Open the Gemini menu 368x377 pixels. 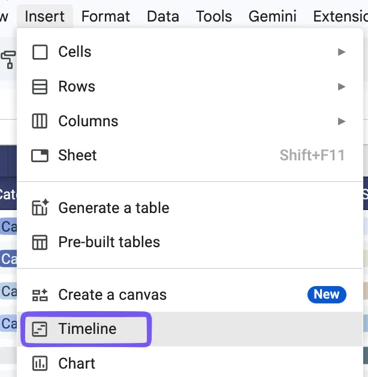[x=272, y=16]
